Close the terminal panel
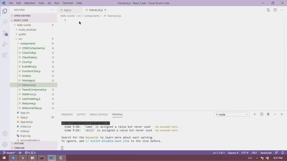The width and height of the screenshot is (287, 161). pos(282,114)
